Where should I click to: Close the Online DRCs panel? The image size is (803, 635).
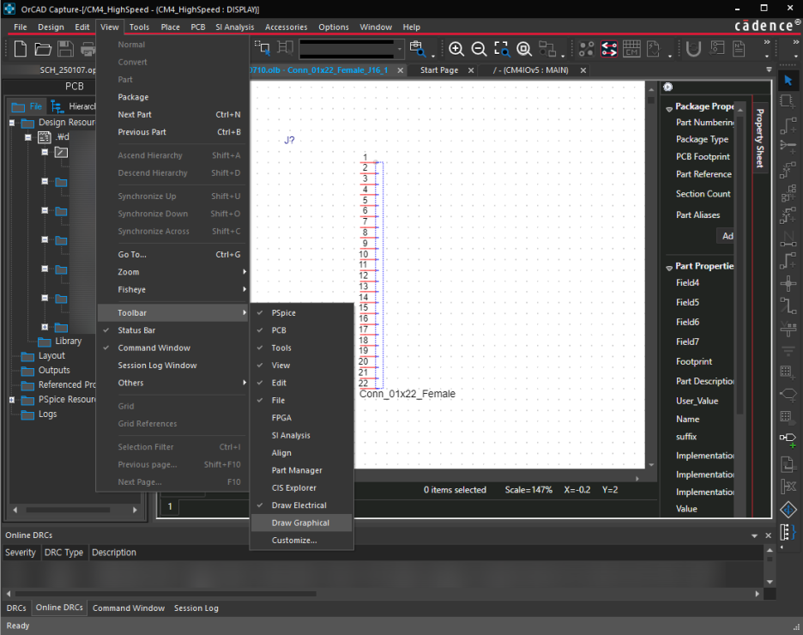pos(768,535)
